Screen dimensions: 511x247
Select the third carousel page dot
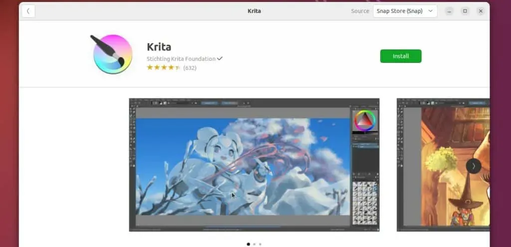[x=260, y=244]
